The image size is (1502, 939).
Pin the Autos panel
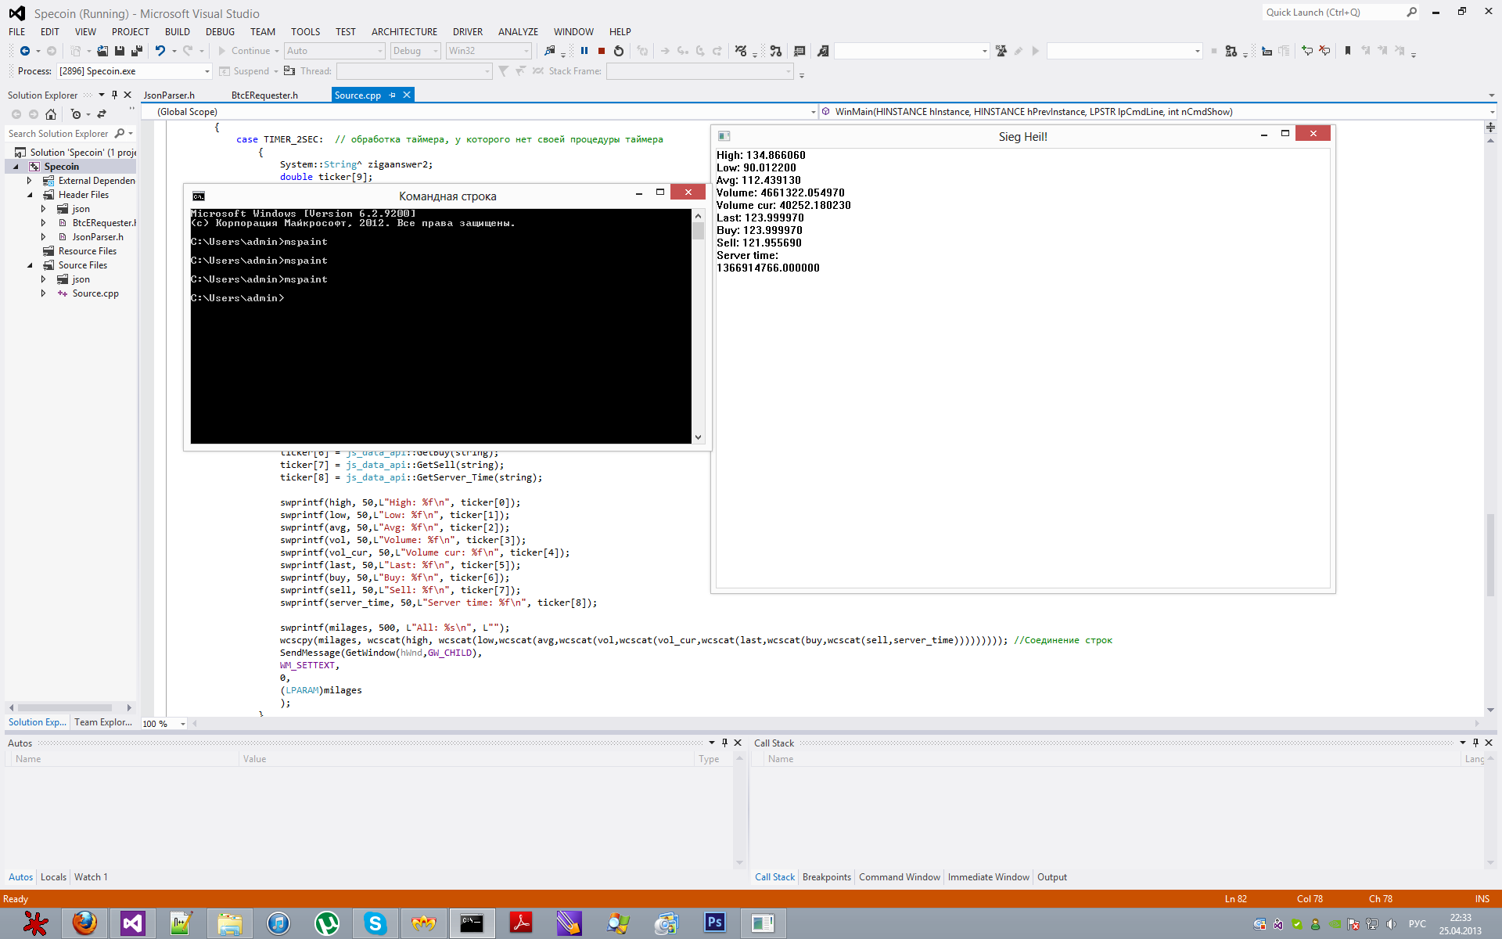[724, 743]
